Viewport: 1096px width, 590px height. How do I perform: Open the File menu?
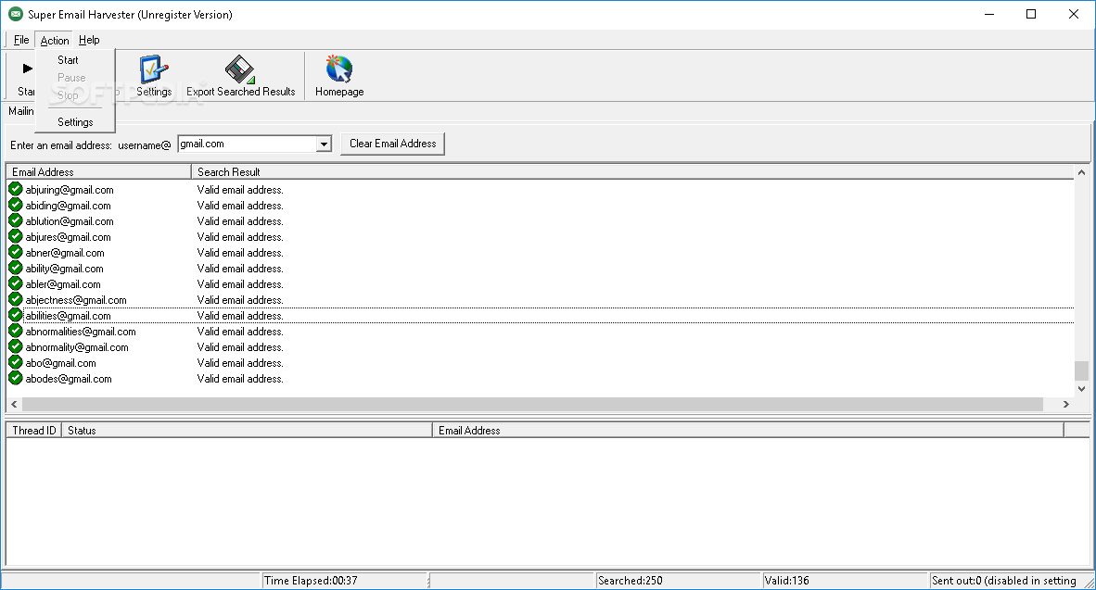(x=21, y=40)
